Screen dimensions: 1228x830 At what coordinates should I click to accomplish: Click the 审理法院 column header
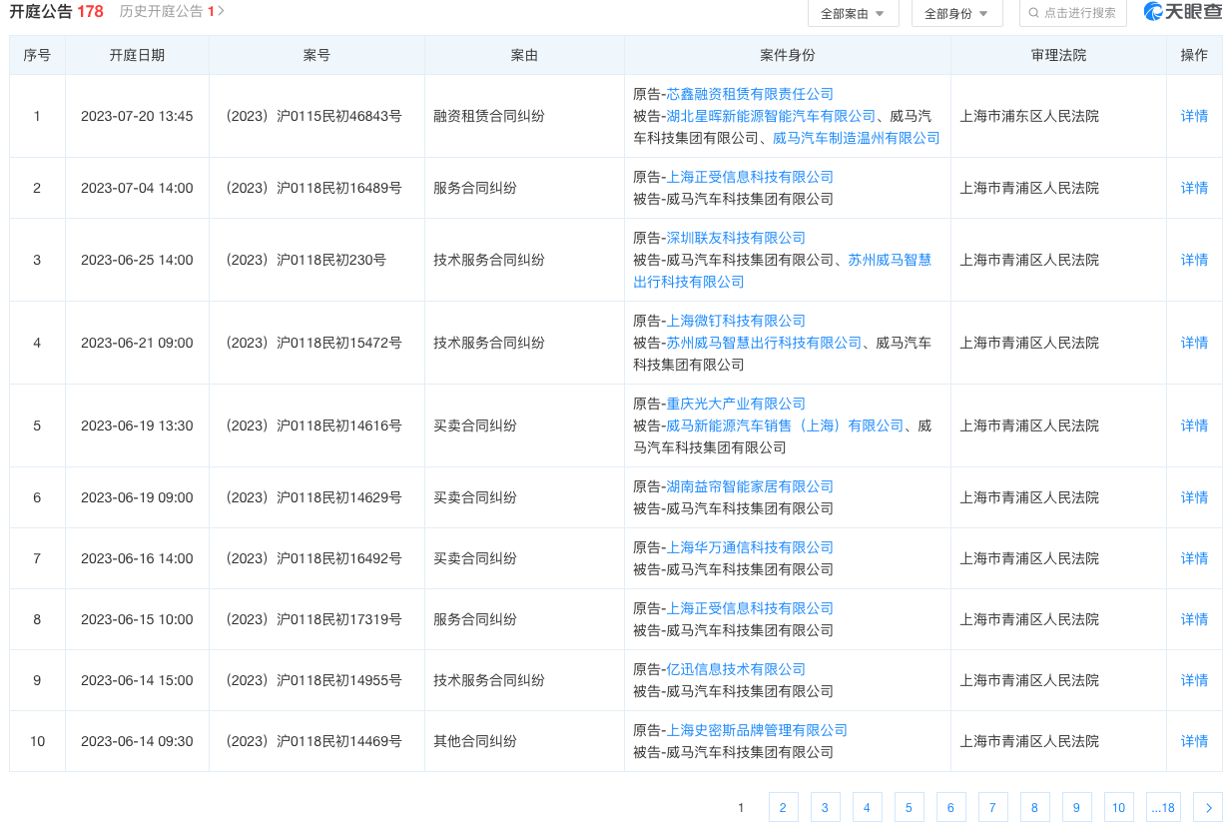(1058, 55)
